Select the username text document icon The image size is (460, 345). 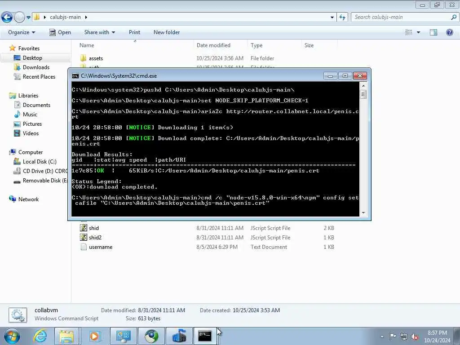point(84,247)
